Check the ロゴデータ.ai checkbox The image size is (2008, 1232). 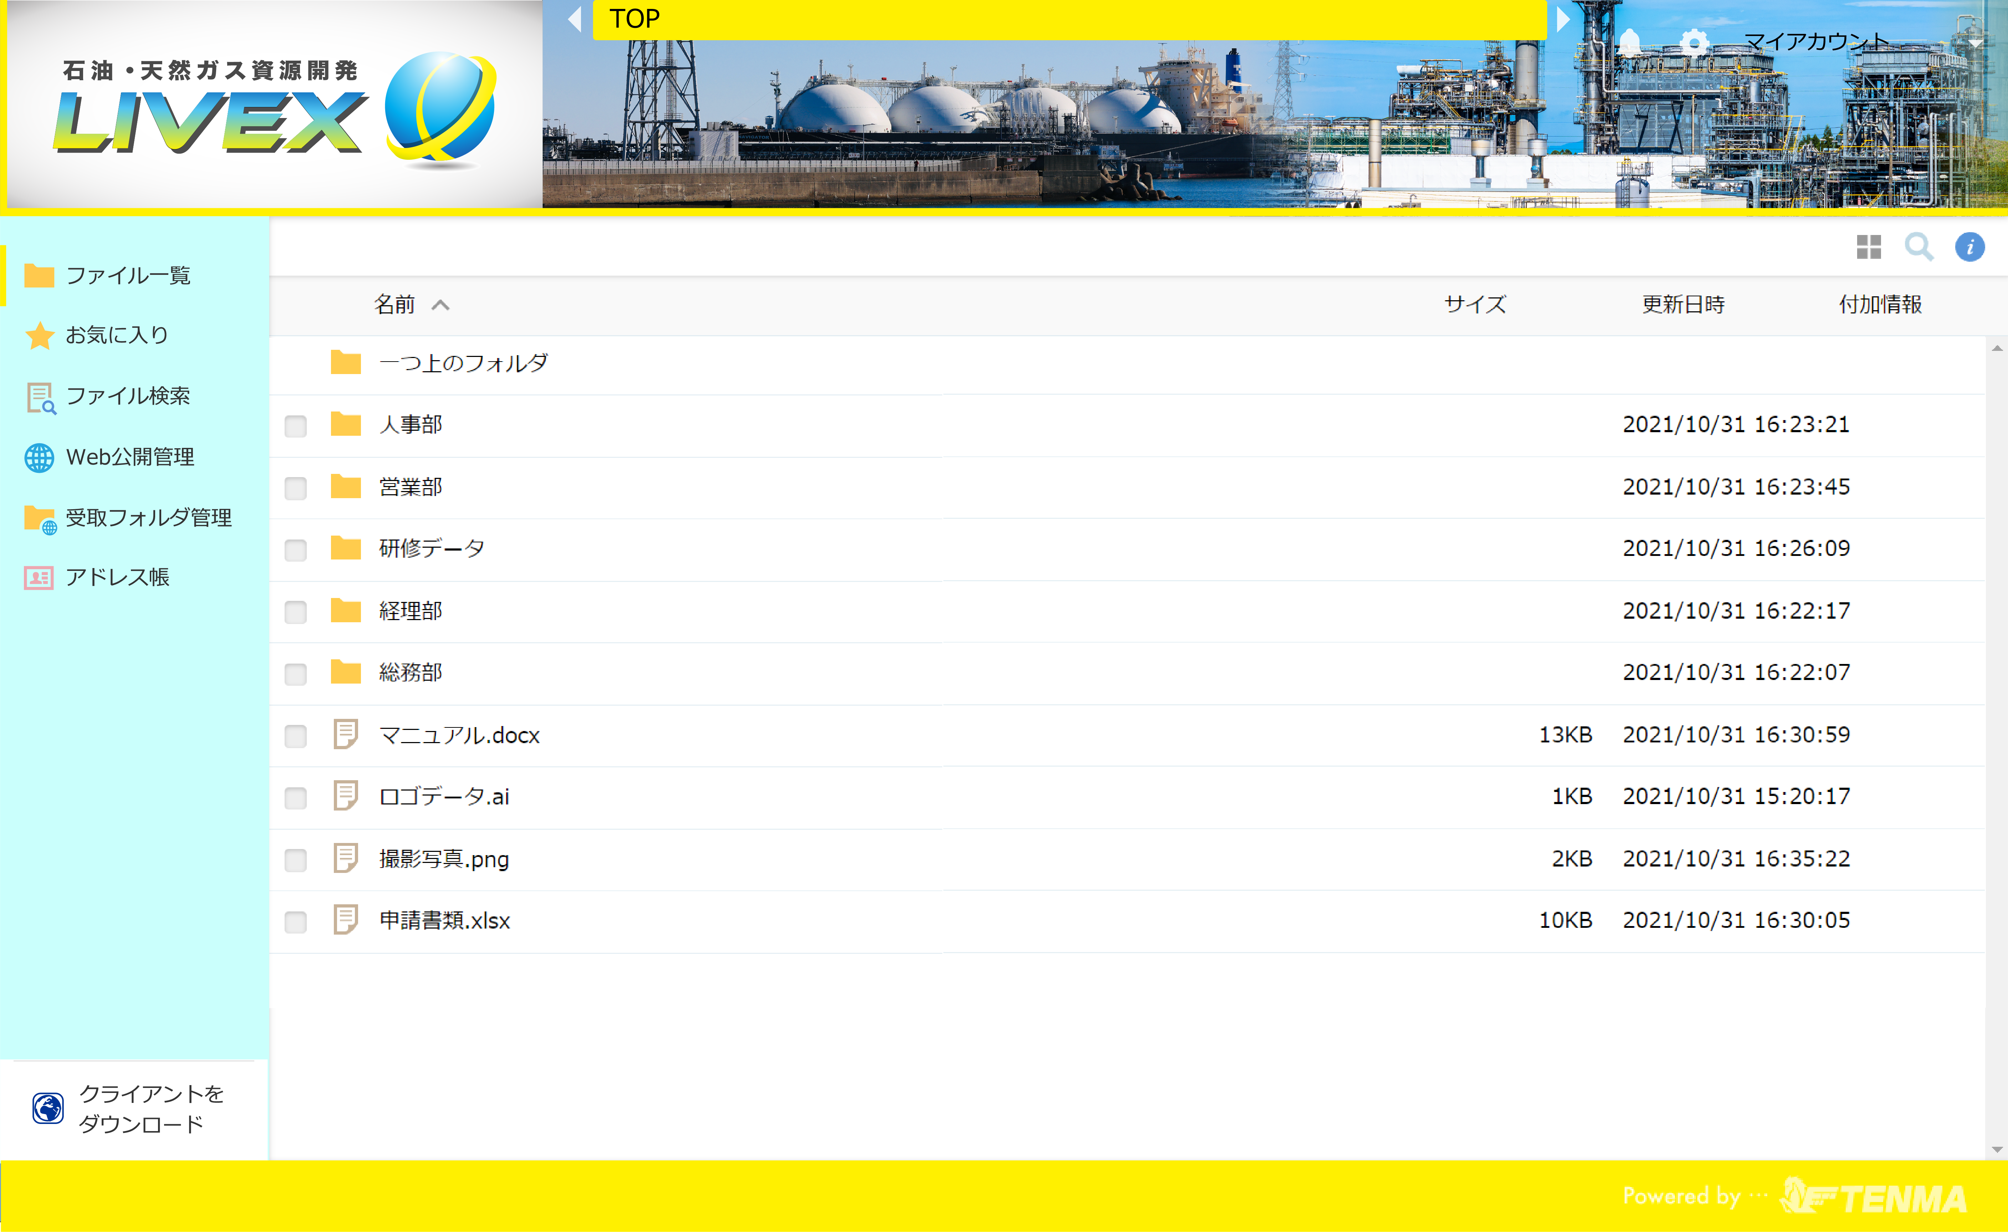[x=296, y=798]
